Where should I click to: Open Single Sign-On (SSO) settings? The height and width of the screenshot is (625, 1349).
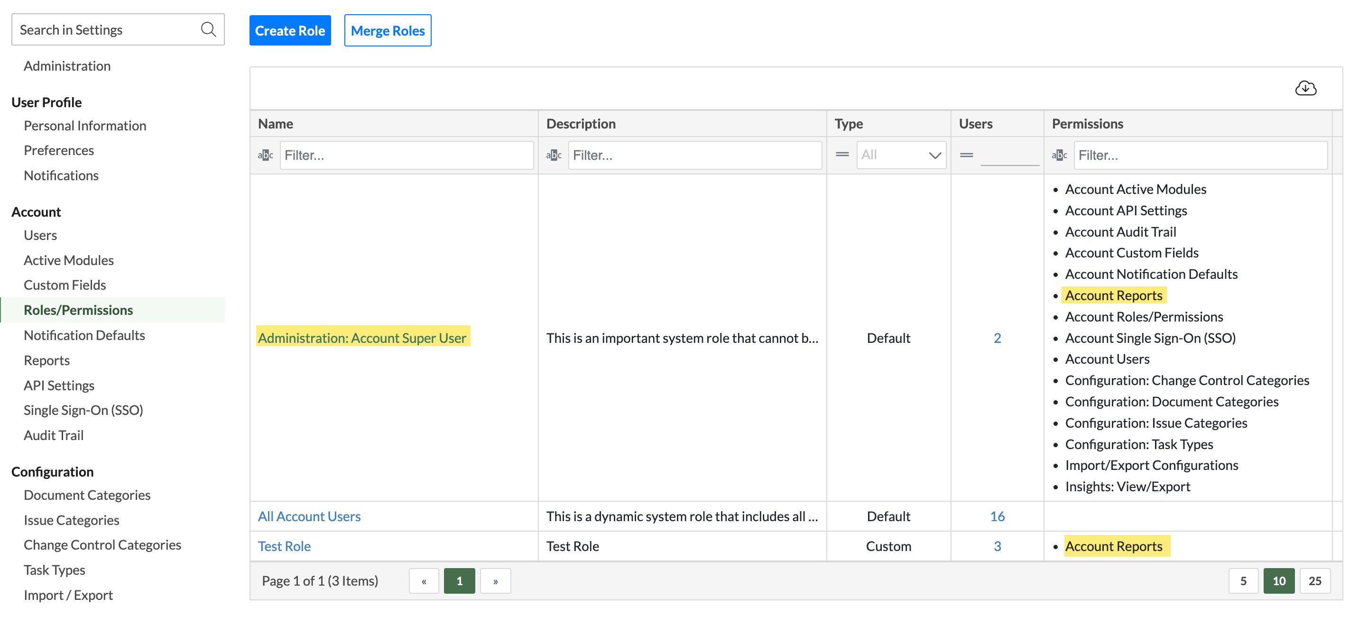[x=83, y=410]
